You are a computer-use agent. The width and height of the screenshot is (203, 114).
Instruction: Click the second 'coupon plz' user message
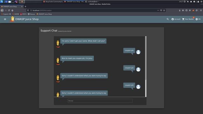(129, 68)
